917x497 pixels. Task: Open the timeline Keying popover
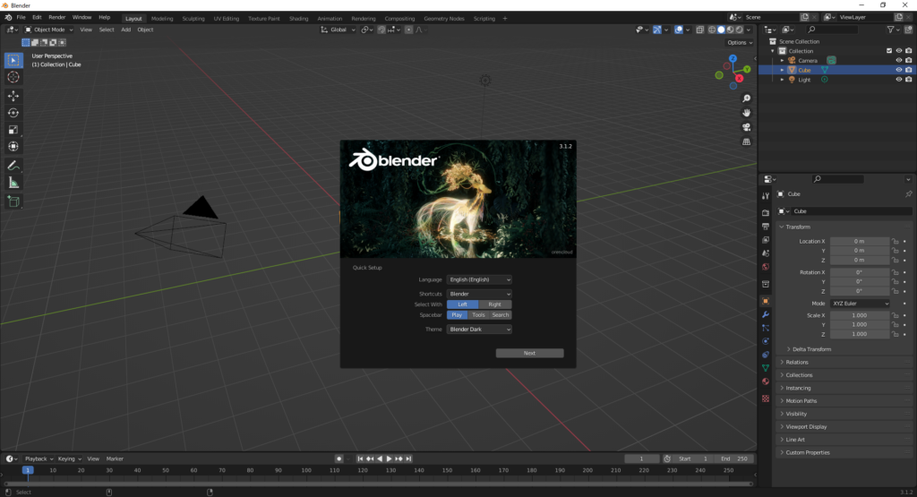pos(70,459)
